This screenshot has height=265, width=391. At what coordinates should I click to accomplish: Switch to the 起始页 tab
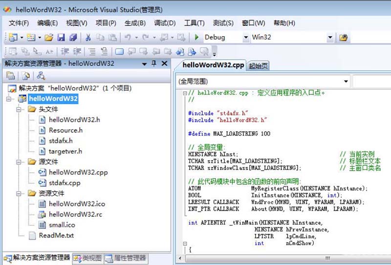tap(259, 66)
